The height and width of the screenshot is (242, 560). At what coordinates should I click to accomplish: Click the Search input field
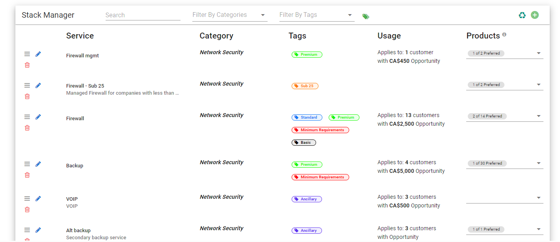click(143, 15)
